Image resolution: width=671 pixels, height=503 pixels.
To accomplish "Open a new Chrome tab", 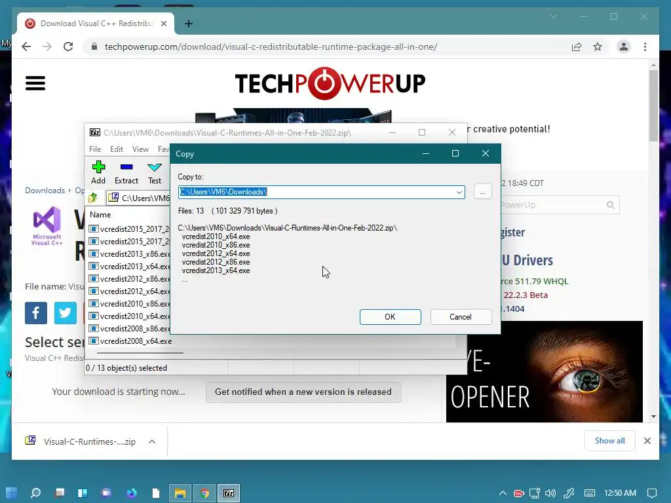I will (189, 24).
